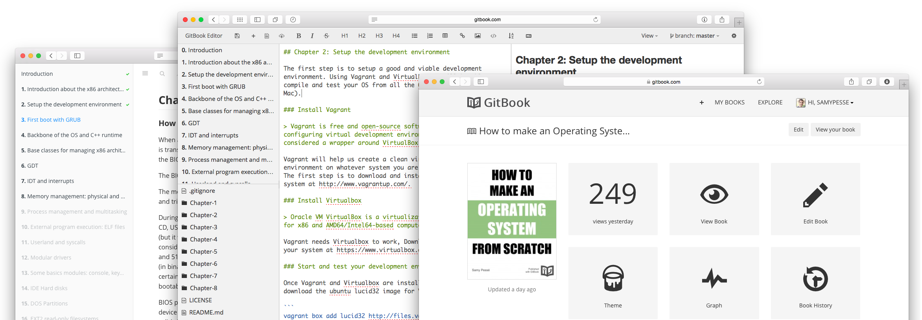The width and height of the screenshot is (922, 320).
Task: Toggle table of contents icon in reader window
Action: (145, 73)
